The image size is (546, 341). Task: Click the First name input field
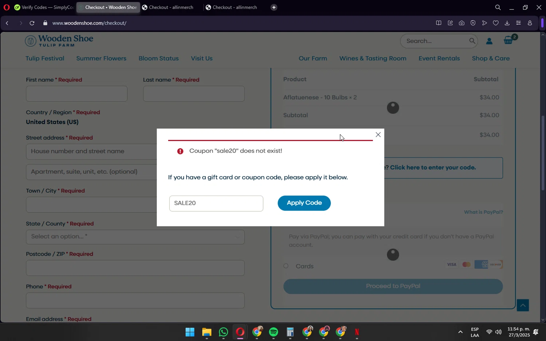pos(77,94)
